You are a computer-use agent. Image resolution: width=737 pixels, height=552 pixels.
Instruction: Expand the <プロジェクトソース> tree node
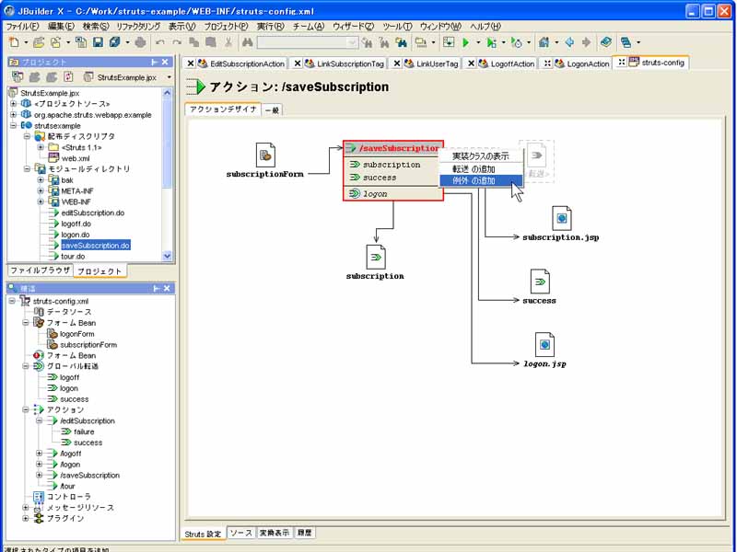click(x=14, y=103)
